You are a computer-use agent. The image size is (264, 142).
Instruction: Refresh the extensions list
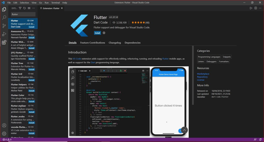[25, 8]
